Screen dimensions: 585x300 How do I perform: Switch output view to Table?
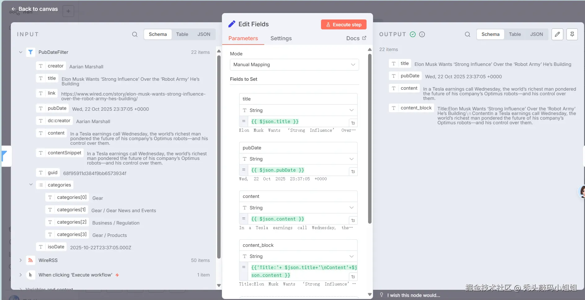(515, 34)
